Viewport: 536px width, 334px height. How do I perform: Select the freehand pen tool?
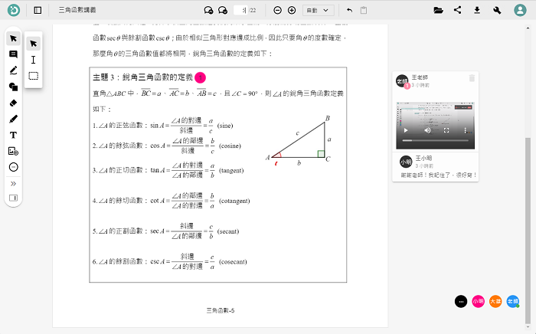click(x=13, y=119)
